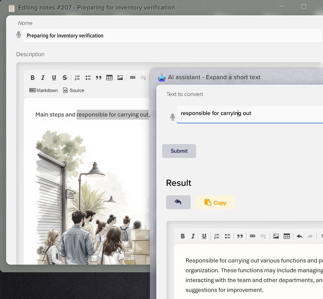Toggle Italic in the Result editor toolbar
323x299 pixels.
pos(193,236)
